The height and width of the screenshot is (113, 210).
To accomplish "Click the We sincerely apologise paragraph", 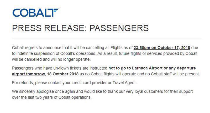I will pyautogui.click(x=102, y=94).
